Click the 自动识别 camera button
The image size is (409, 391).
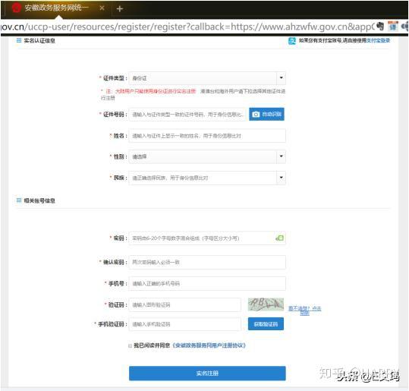[266, 115]
